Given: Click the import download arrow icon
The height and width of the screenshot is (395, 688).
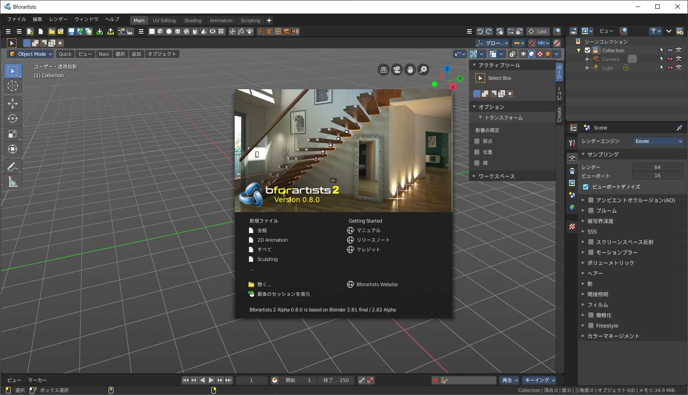Looking at the screenshot, I should 100,31.
